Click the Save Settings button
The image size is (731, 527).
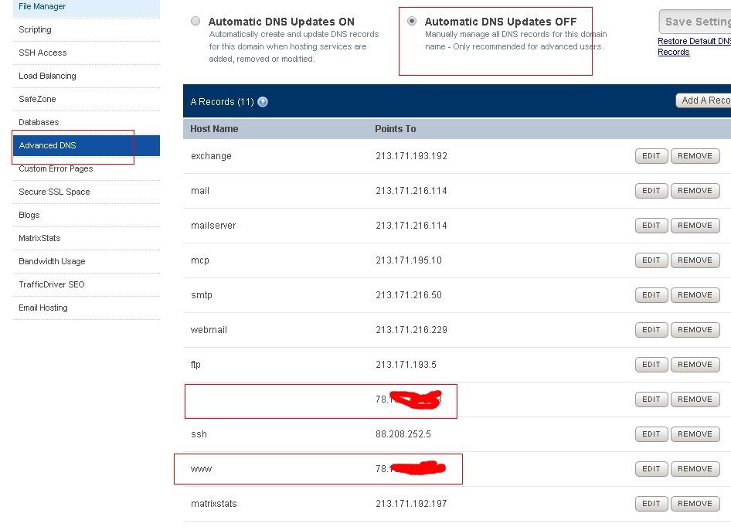(x=695, y=22)
